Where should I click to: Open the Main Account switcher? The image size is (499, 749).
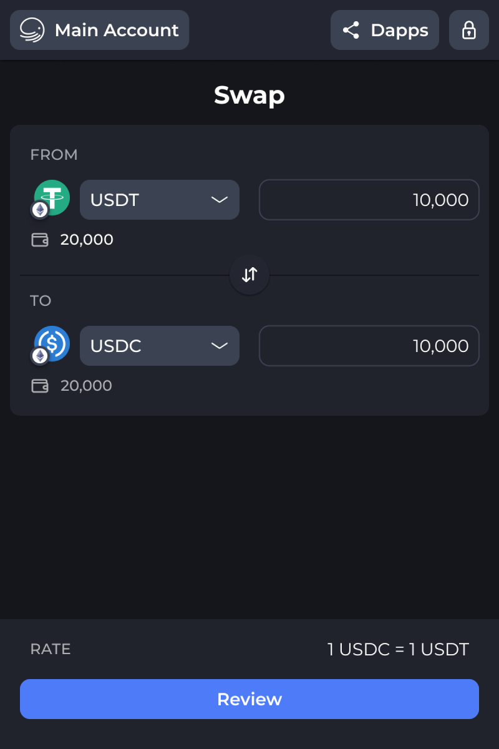pos(100,30)
